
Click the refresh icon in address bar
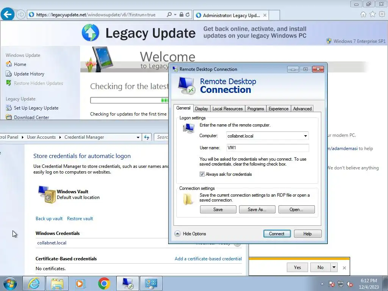pos(188,15)
